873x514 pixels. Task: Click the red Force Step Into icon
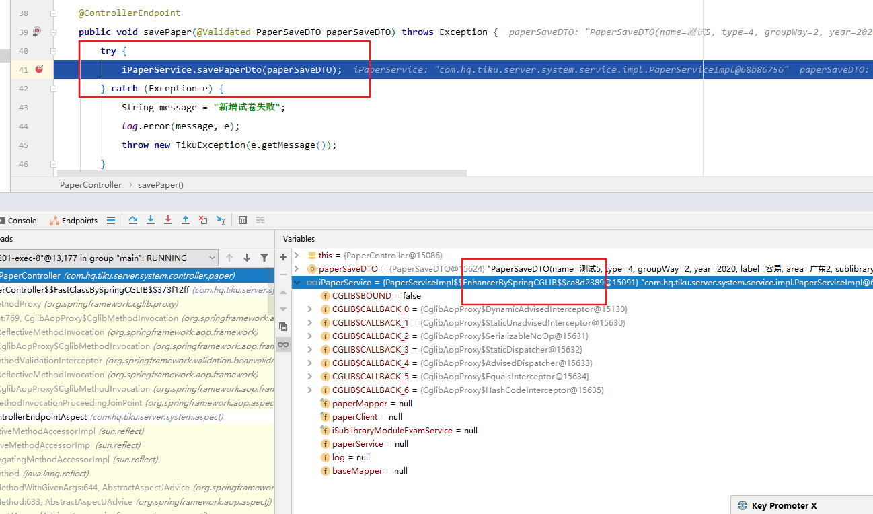click(168, 220)
